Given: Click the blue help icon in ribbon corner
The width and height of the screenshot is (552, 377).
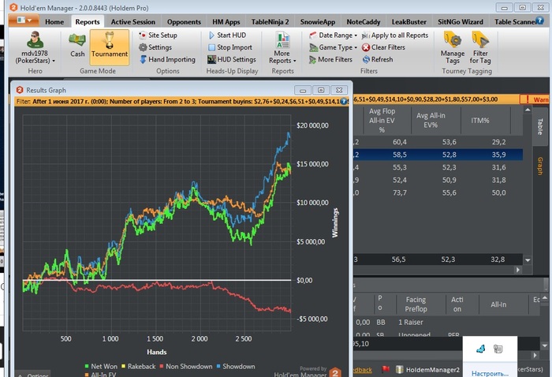Looking at the screenshot, I should [x=539, y=21].
